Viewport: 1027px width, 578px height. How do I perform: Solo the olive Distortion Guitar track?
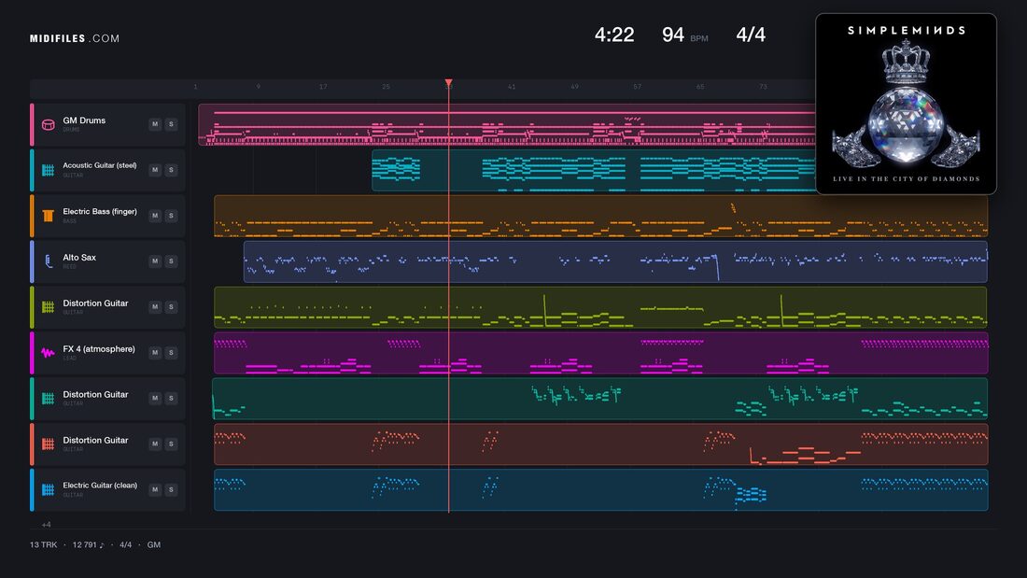(x=171, y=306)
